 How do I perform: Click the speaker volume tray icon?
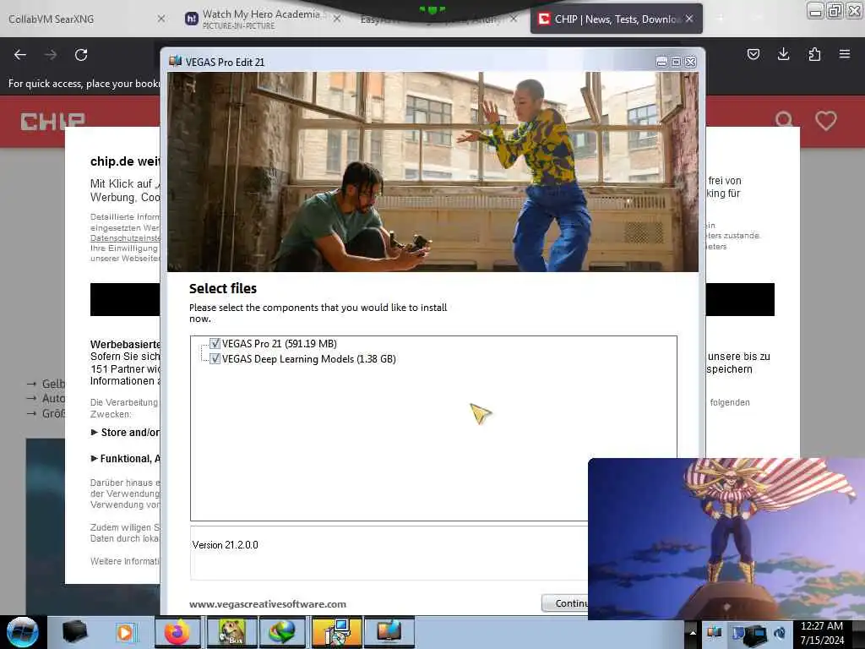[779, 632]
